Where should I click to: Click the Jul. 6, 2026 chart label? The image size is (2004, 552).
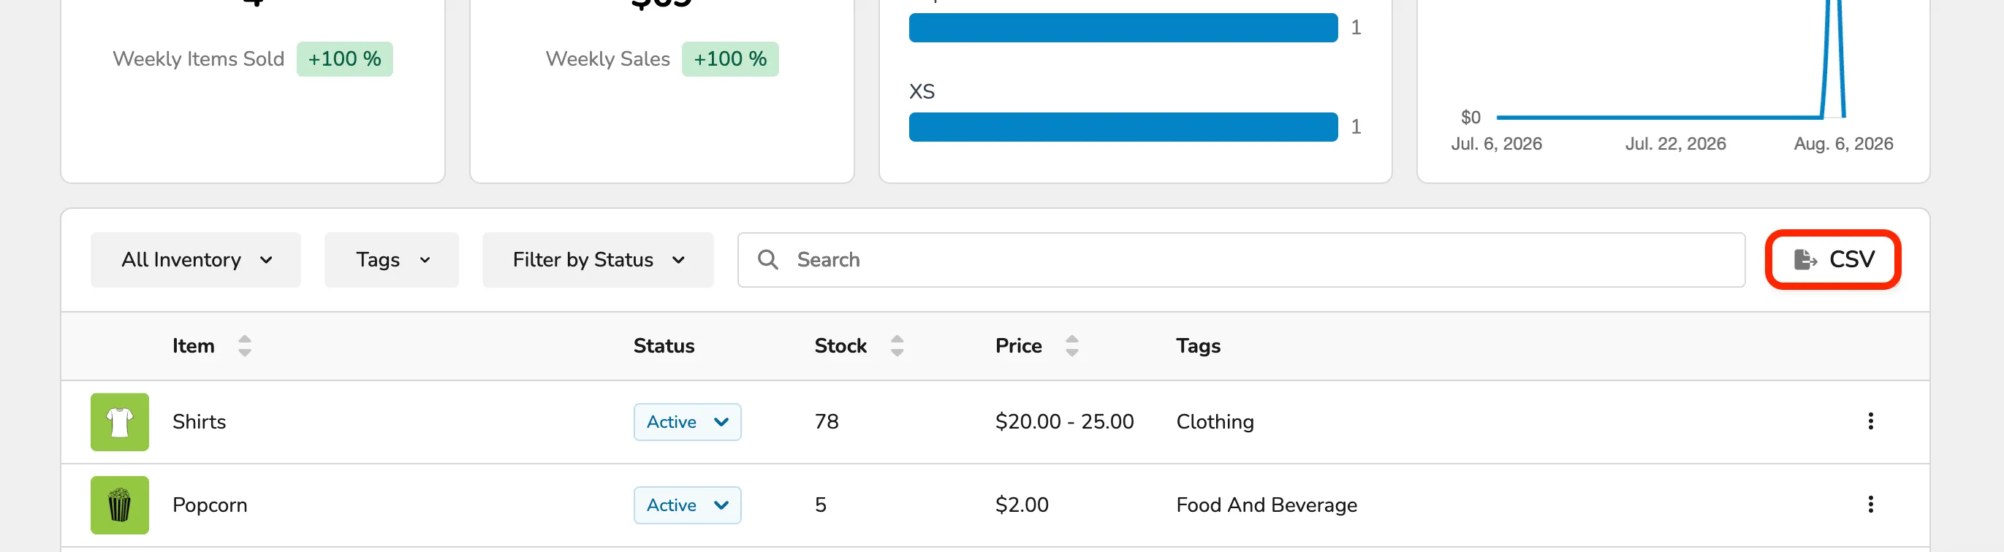coord(1496,144)
